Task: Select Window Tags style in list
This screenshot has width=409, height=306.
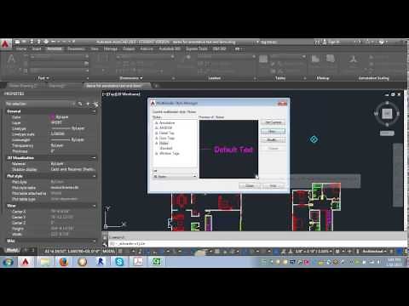Action: pyautogui.click(x=169, y=153)
